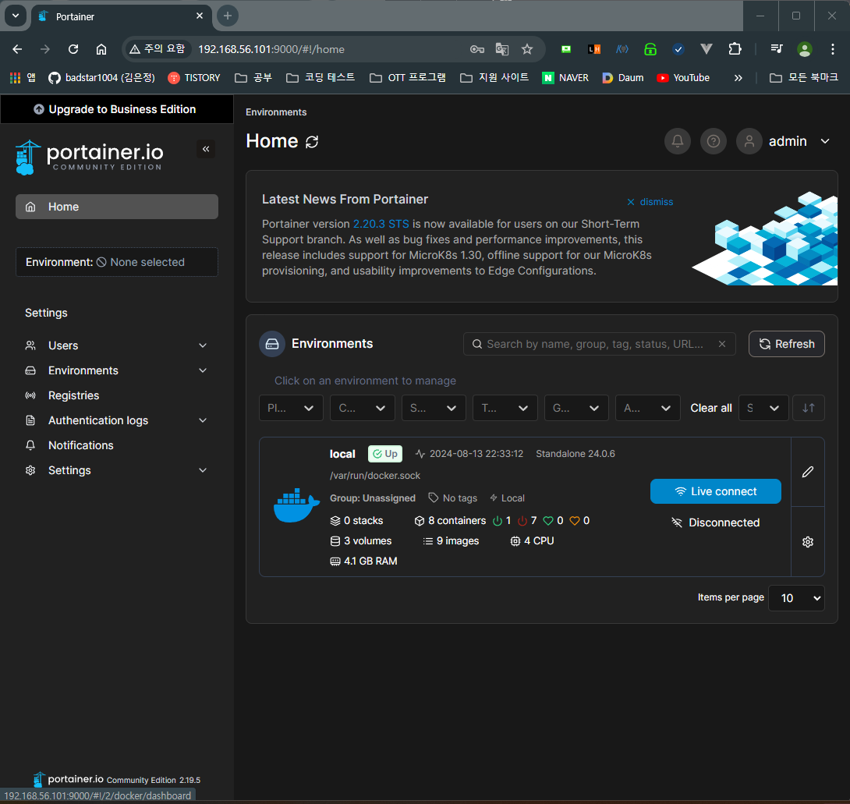Change items per page dropdown

[796, 598]
